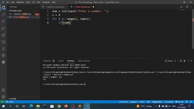
Task: Open the Remote Explorer view
Action: 3,42
